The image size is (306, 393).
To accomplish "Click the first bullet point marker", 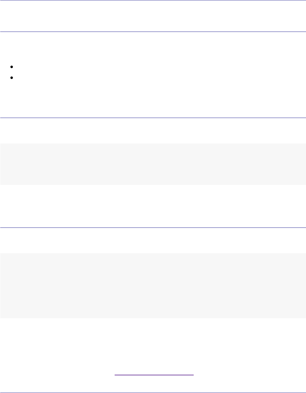I will point(12,67).
